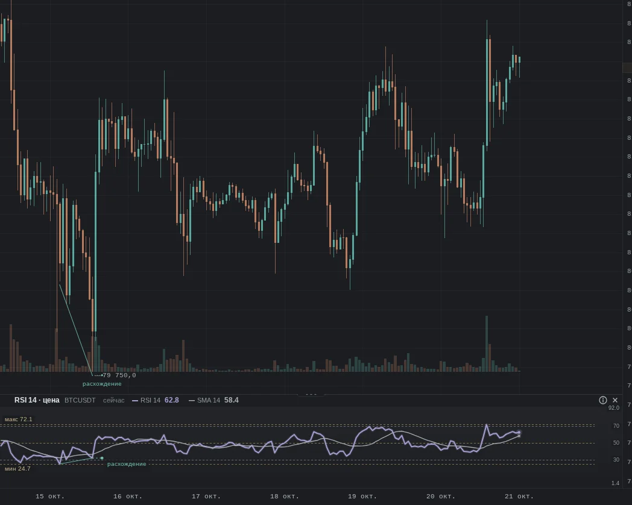This screenshot has height=505, width=632.
Task: Click the RSI scale value 30
Action: pyautogui.click(x=616, y=460)
